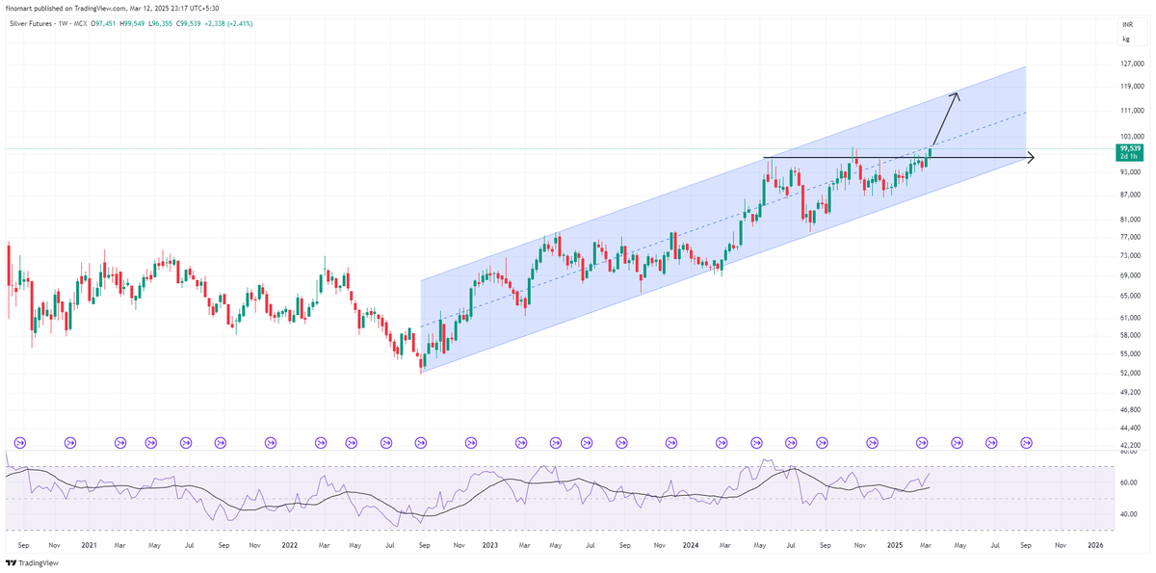Click event marker aligned with Jul 2022
Image resolution: width=1156 pixels, height=573 pixels.
pos(386,442)
